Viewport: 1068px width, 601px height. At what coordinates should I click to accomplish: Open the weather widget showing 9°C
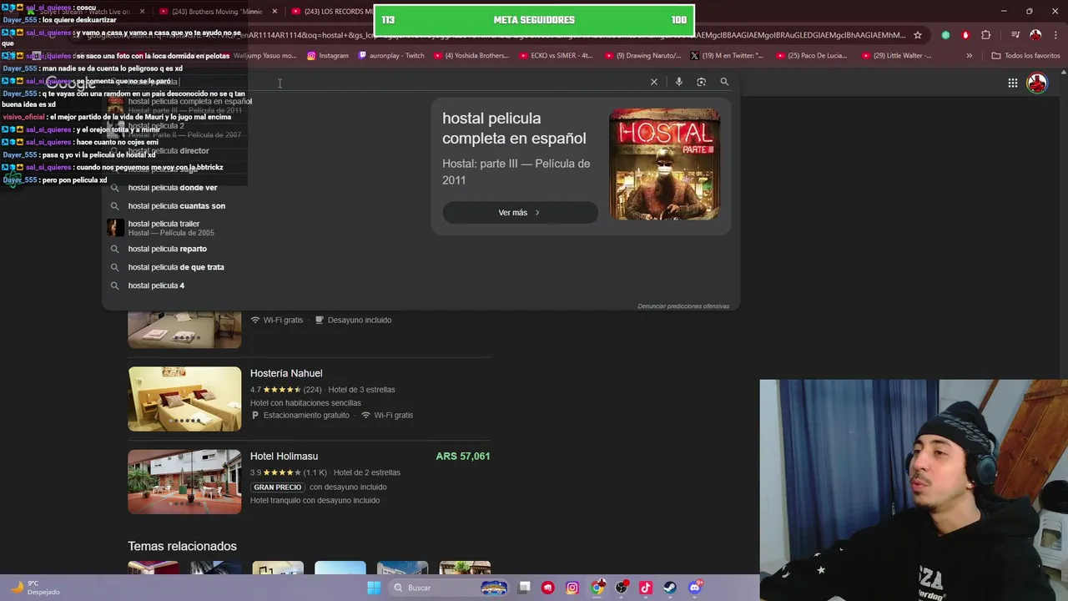click(x=35, y=588)
